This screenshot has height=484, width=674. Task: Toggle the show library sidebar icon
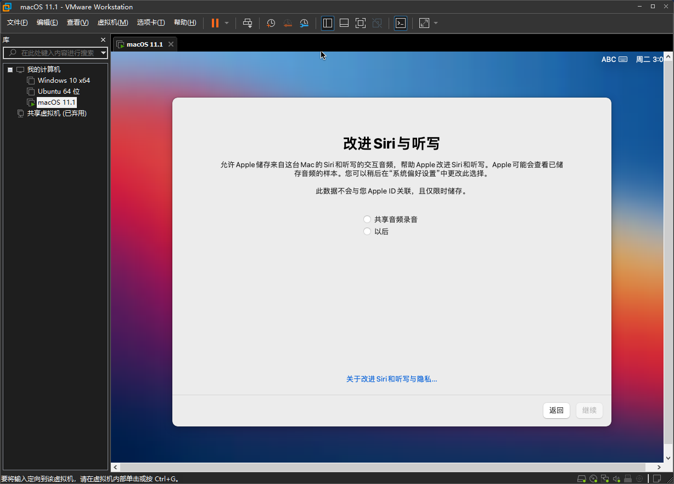328,23
